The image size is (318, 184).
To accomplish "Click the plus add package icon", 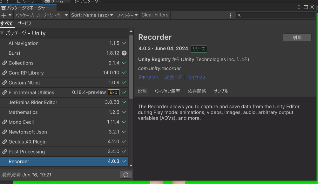I will [3, 15].
